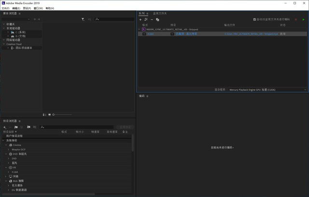Collapse the Favorites (收藏夹) section
This screenshot has width=309, height=197.
(4, 24)
